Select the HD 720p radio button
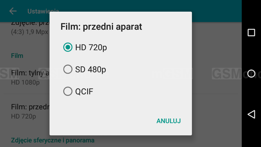261x147 pixels. 68,47
